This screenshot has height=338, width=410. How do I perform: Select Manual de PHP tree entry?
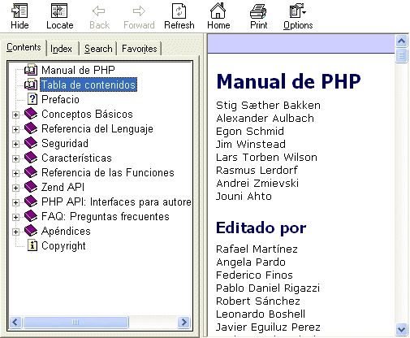(x=78, y=70)
